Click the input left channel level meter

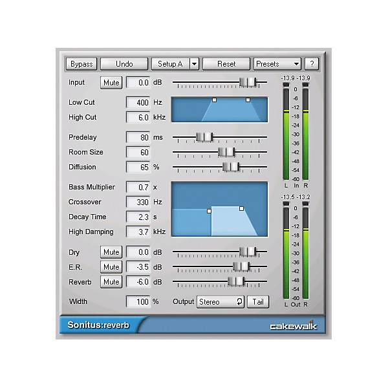(x=286, y=132)
